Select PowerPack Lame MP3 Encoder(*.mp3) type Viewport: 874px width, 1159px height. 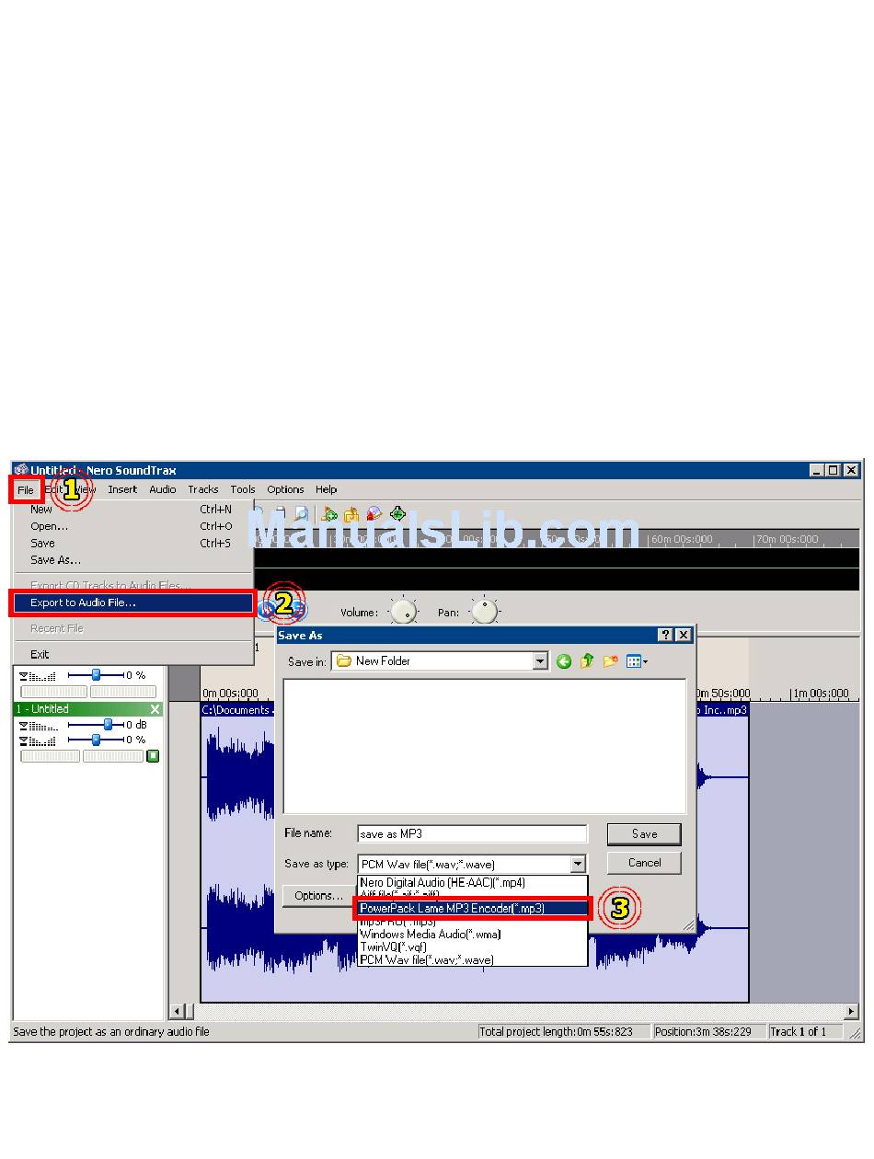pos(472,908)
